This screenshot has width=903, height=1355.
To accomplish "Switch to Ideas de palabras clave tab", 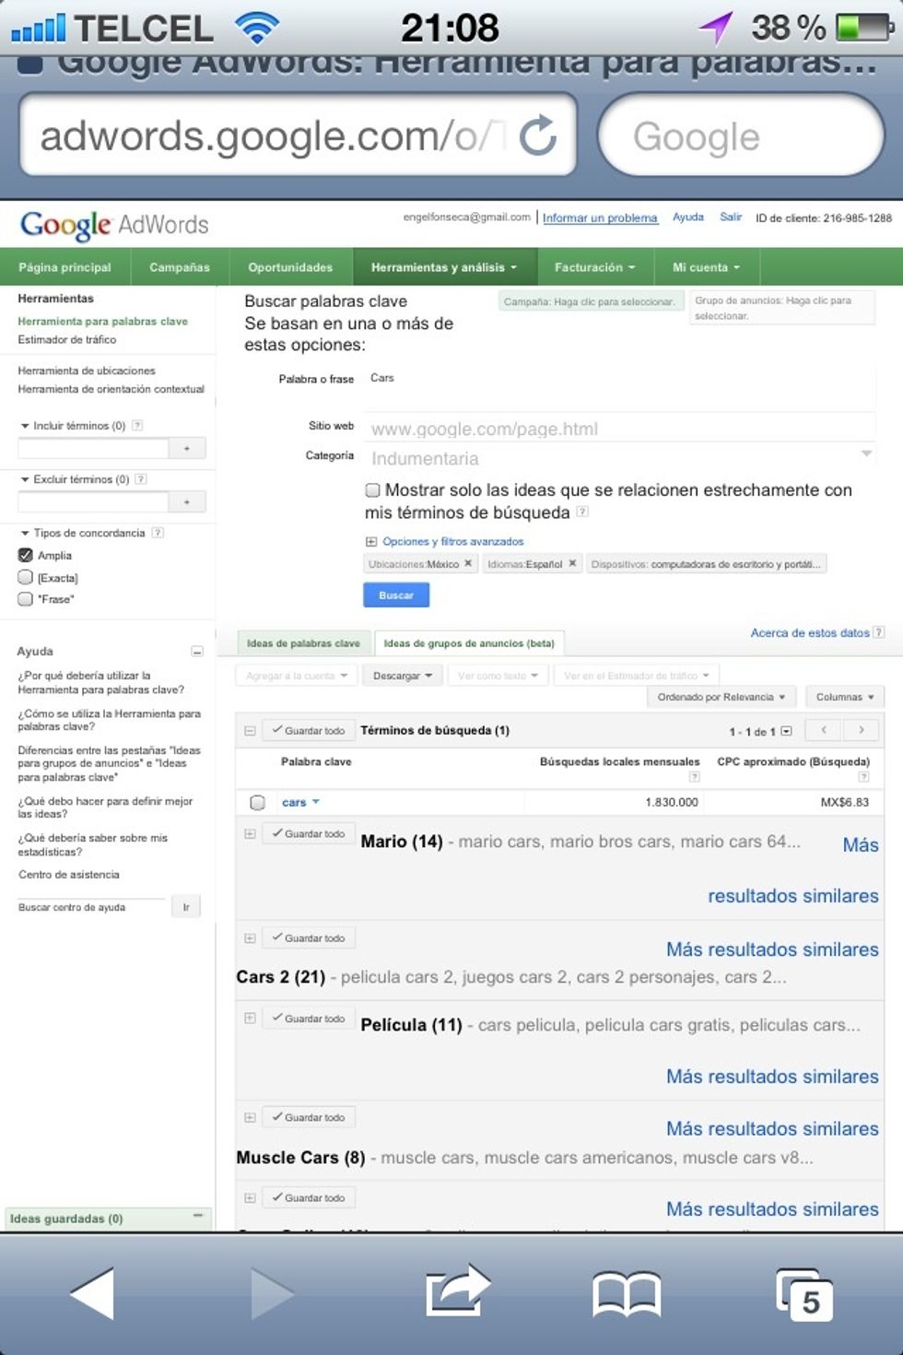I will coord(303,643).
